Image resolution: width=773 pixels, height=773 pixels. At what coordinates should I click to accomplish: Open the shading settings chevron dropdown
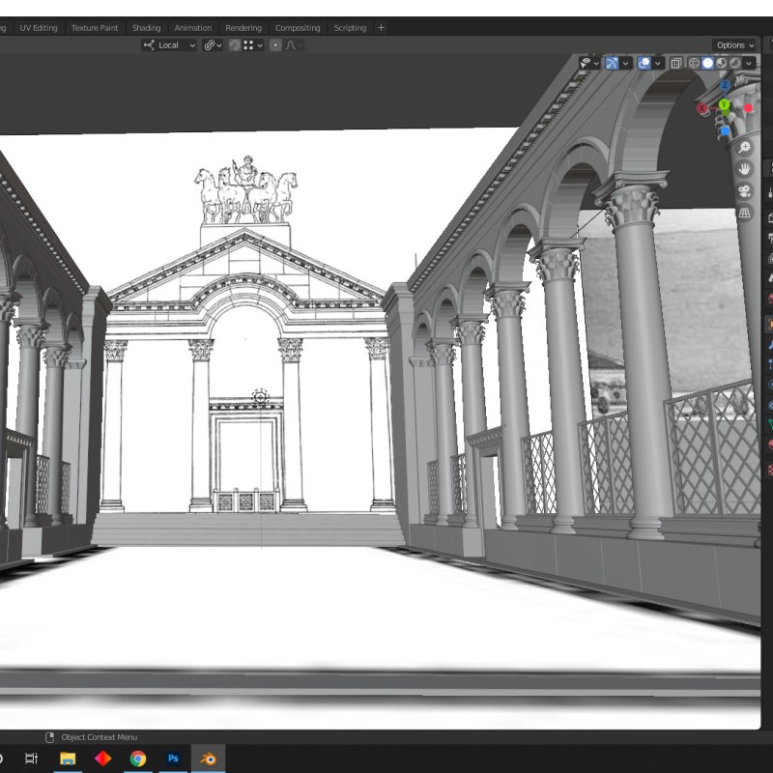point(750,63)
